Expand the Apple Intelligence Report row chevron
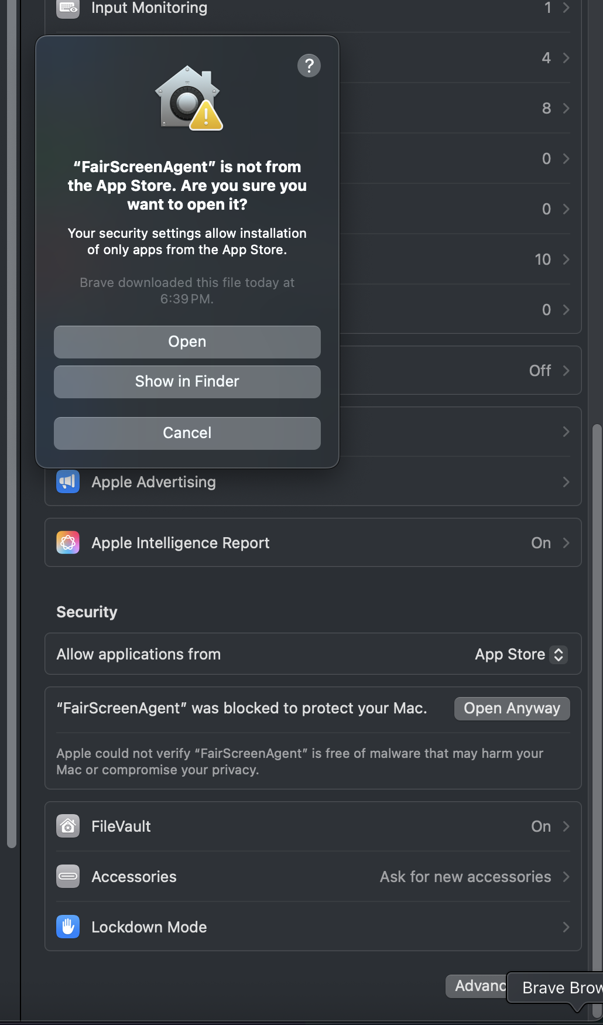This screenshot has width=603, height=1025. (566, 543)
